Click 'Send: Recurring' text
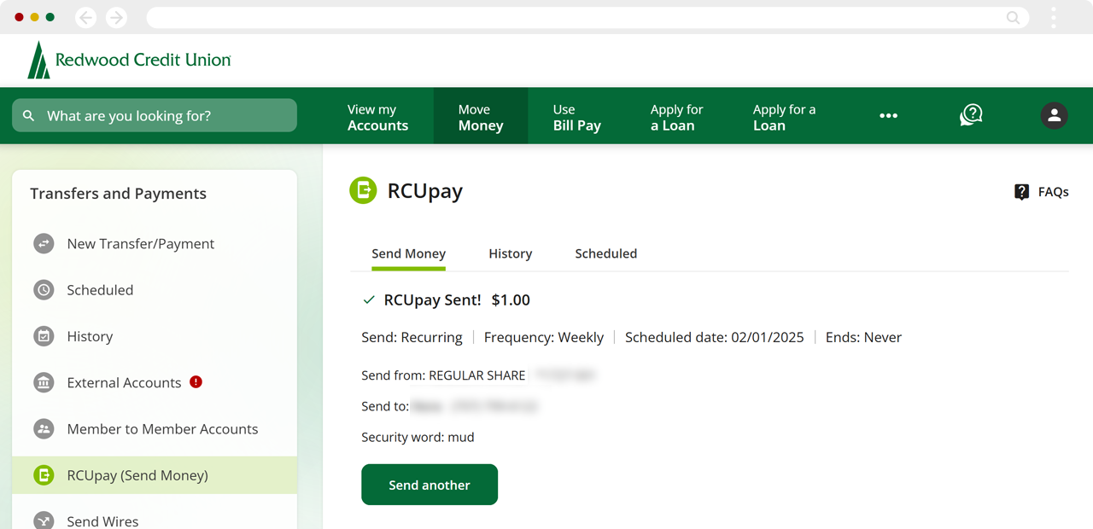The image size is (1093, 529). click(412, 337)
